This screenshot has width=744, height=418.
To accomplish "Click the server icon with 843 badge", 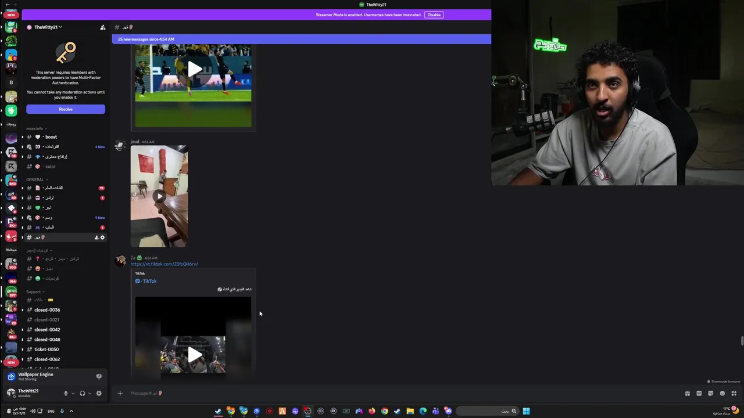I will tap(11, 181).
